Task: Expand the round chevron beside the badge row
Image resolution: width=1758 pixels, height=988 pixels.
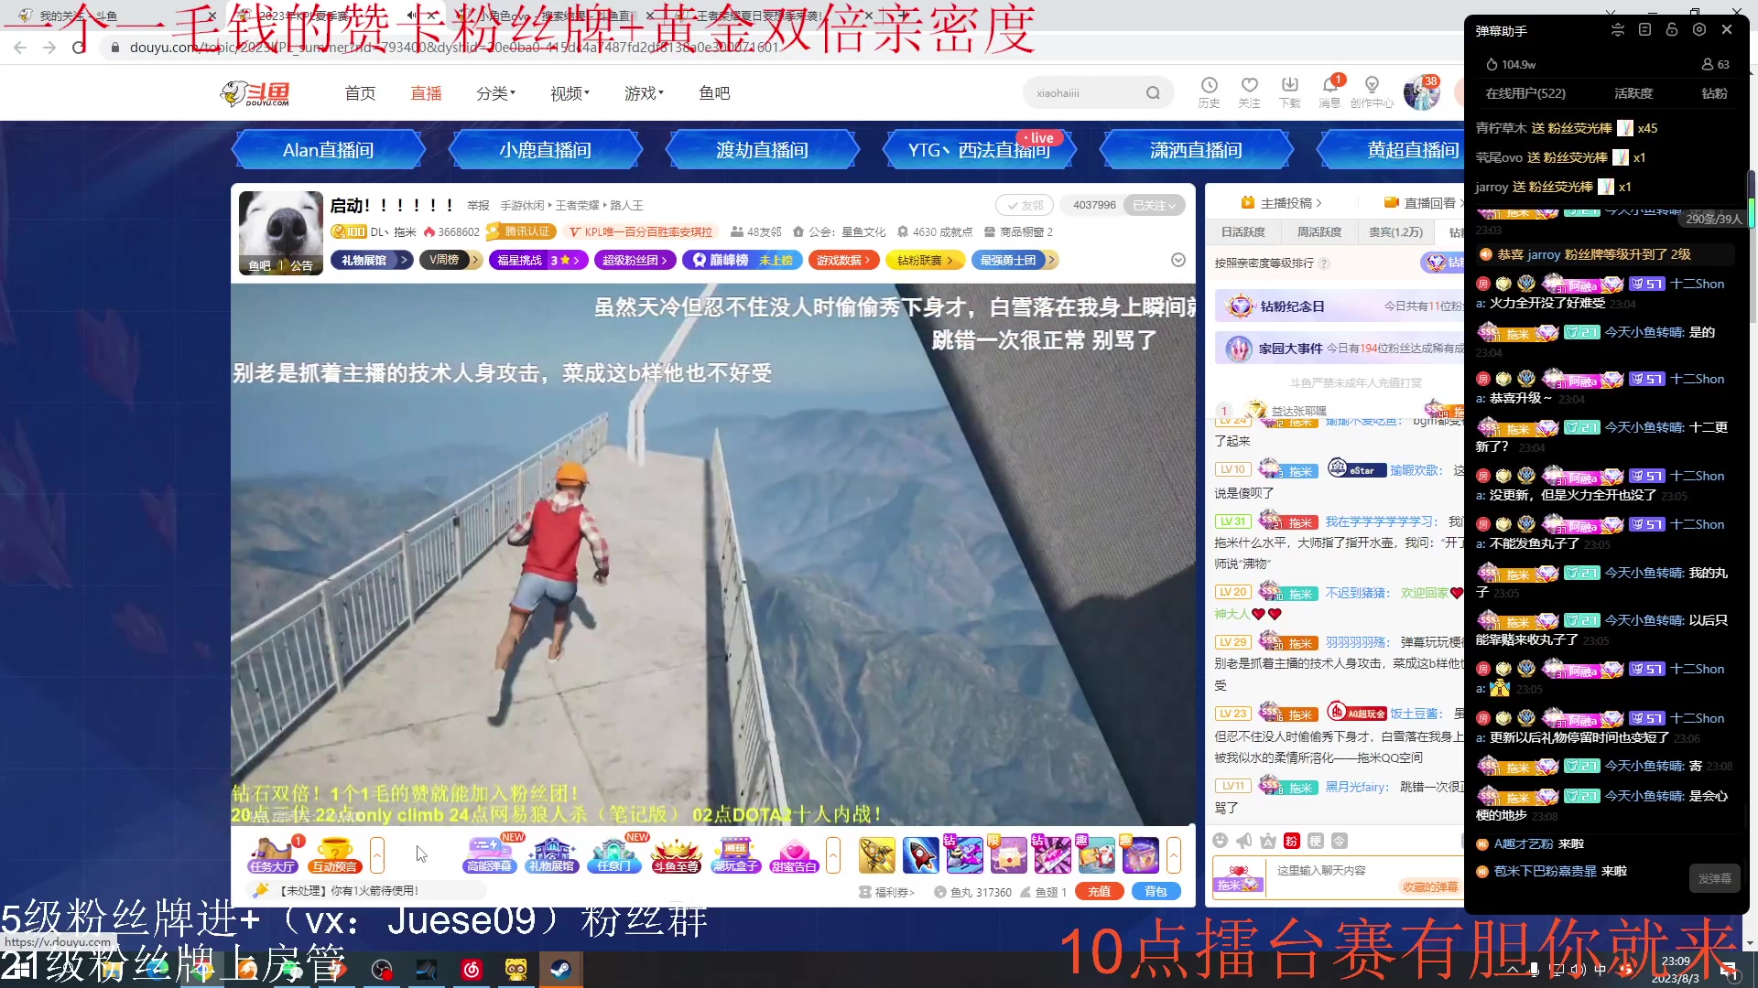Action: 1178,260
